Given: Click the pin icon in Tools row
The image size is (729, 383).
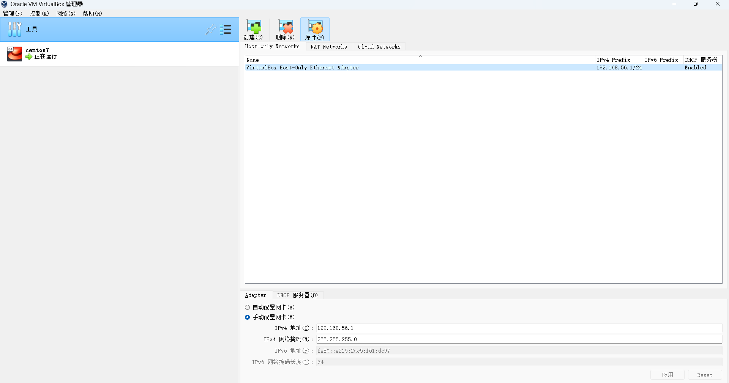Looking at the screenshot, I should 210,29.
